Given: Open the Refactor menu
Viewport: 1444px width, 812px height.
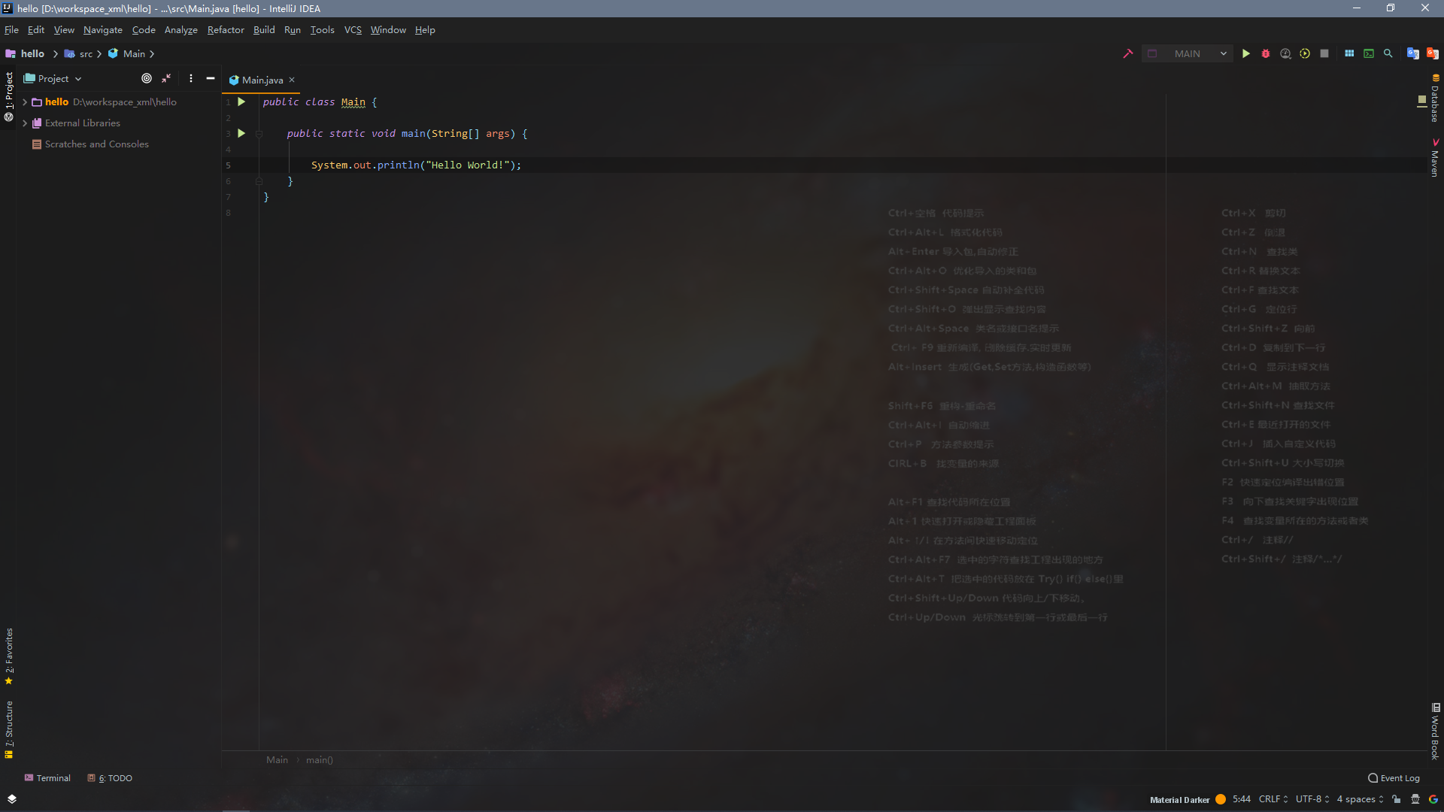Looking at the screenshot, I should tap(225, 30).
